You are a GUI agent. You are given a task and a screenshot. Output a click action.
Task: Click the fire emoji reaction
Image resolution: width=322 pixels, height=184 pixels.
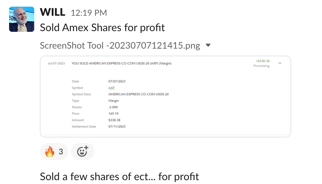pos(50,151)
